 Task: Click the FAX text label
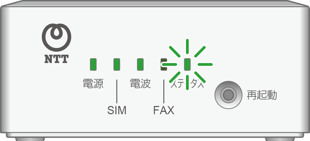[x=164, y=110]
